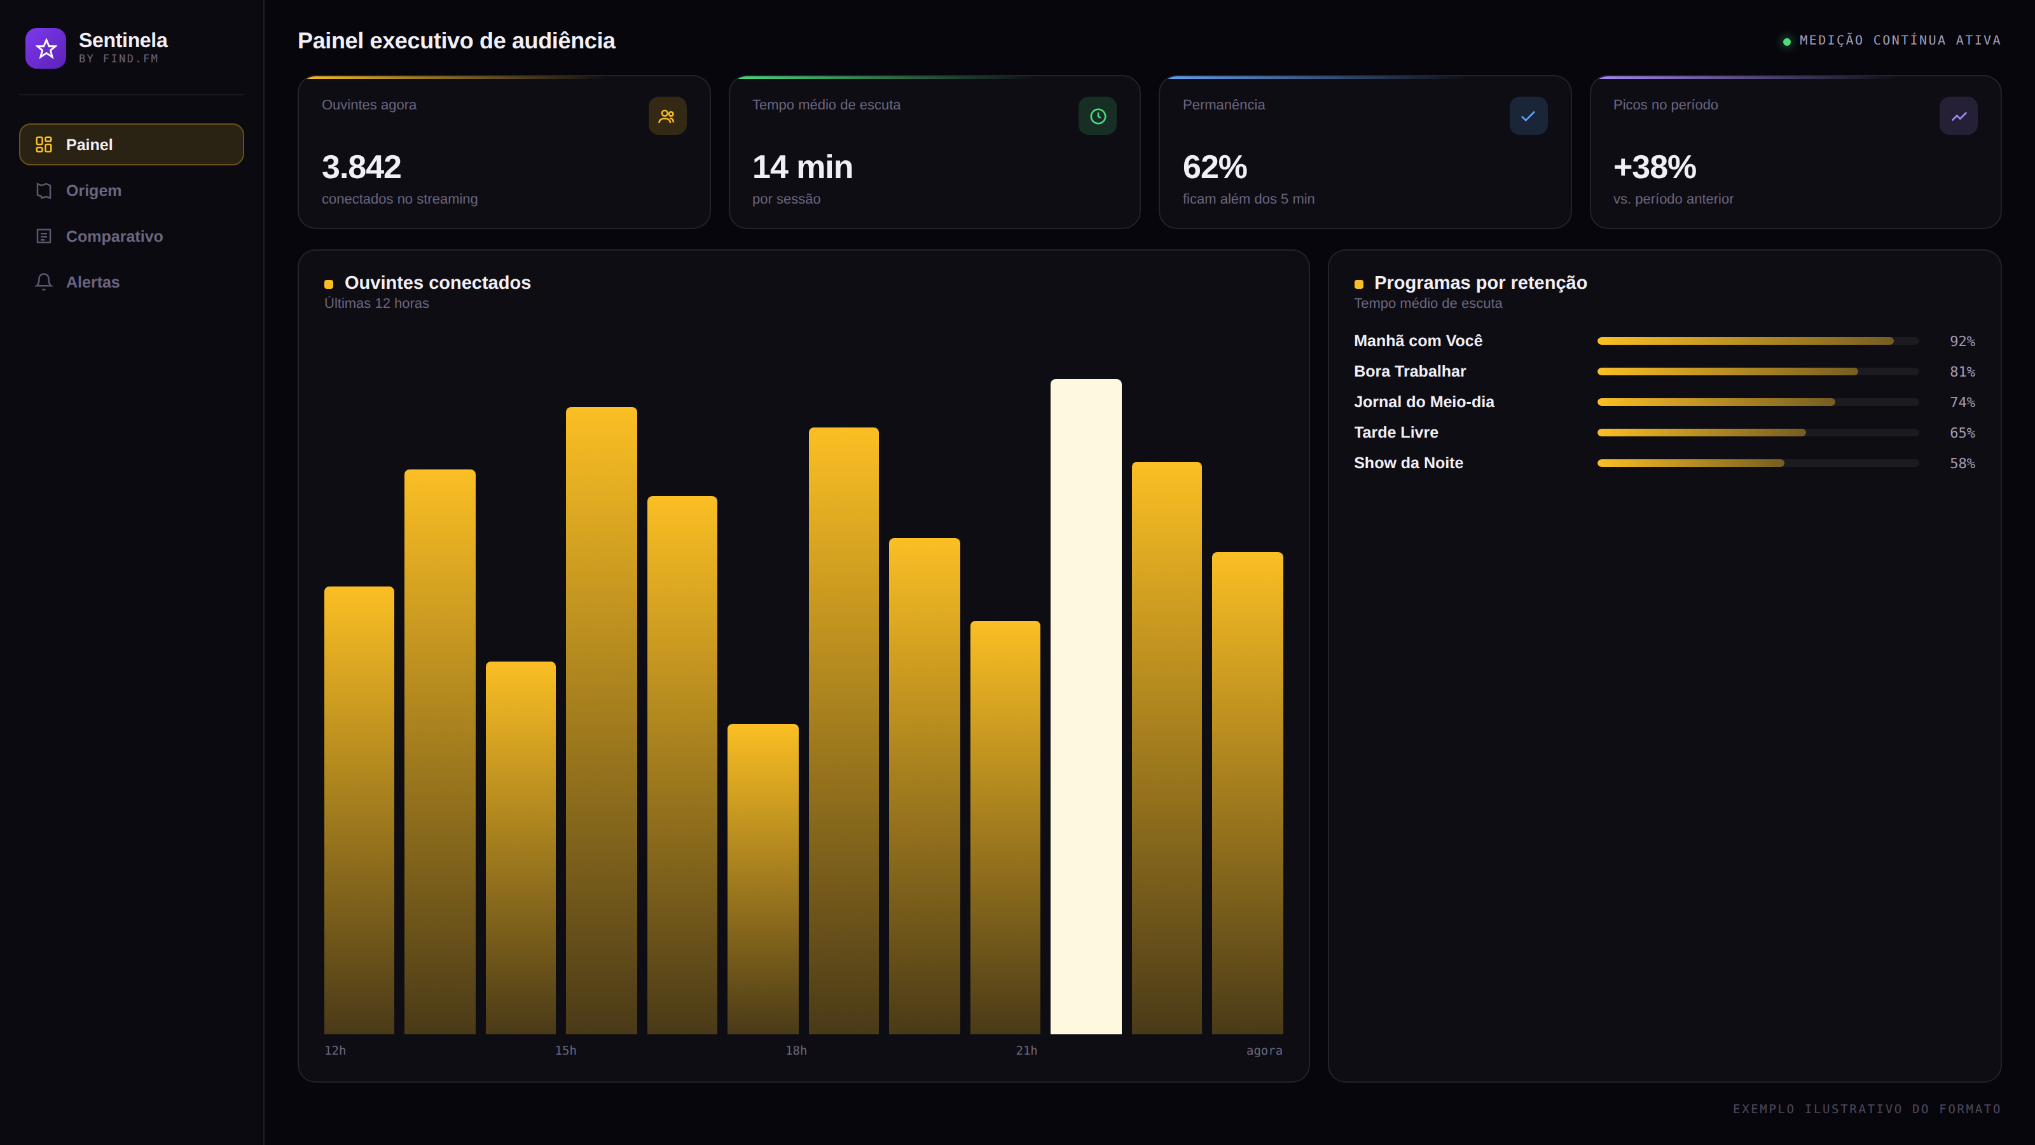The image size is (2035, 1145).
Task: Click the Origem book icon in sidebar
Action: [45, 190]
